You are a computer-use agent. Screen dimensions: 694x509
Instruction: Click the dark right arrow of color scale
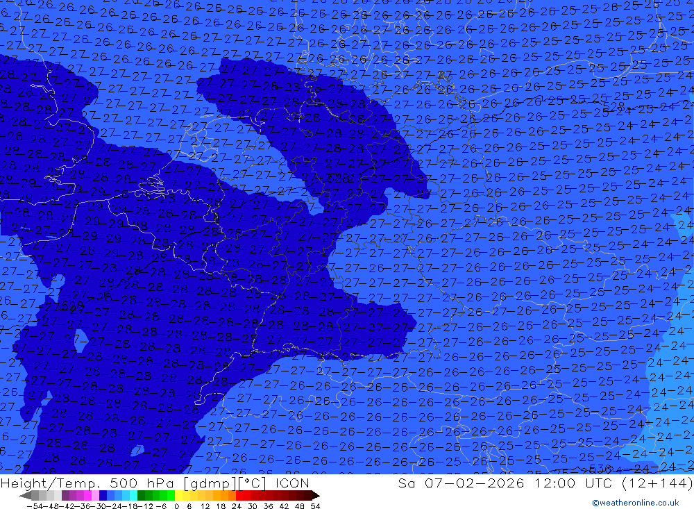coord(315,496)
